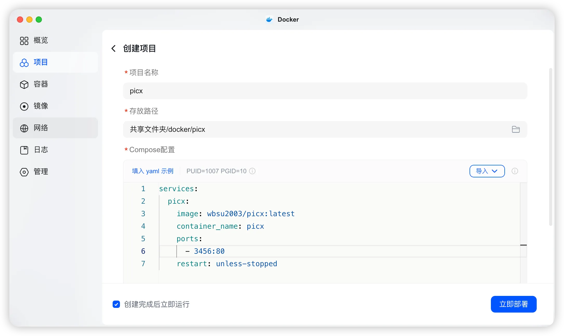Click the 3456:80 port mapping line
564x336 pixels.
click(x=205, y=251)
